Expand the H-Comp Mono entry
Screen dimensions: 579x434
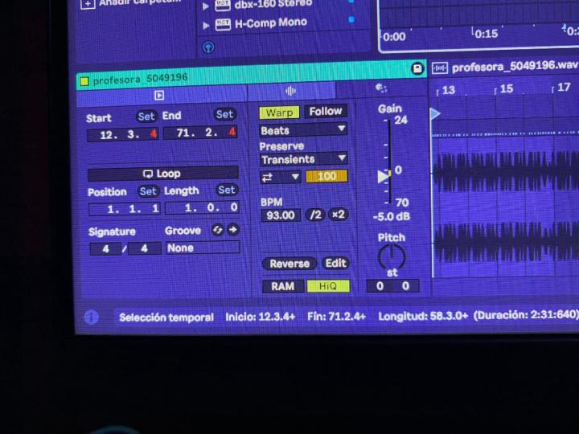click(206, 26)
